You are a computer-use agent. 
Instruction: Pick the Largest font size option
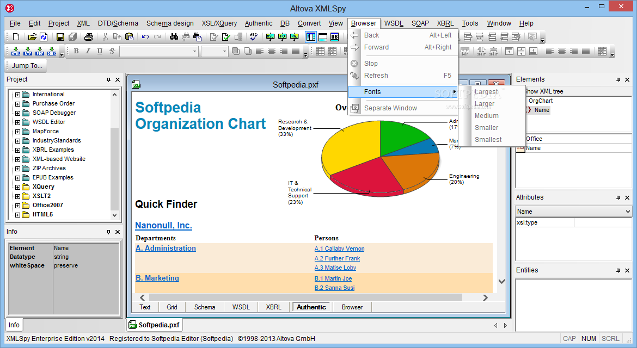click(x=486, y=92)
